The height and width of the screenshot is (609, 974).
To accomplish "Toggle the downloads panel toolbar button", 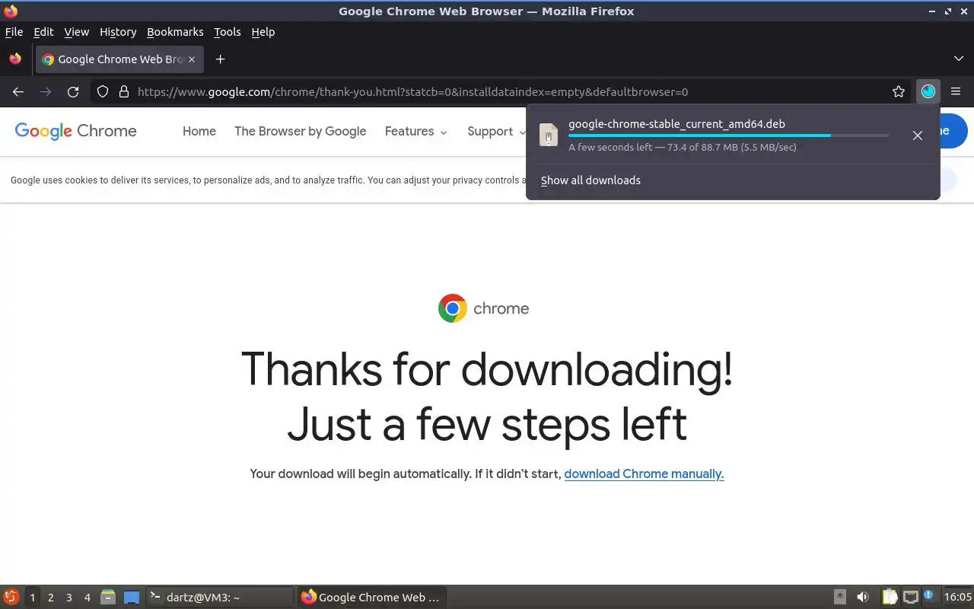I will 928,92.
